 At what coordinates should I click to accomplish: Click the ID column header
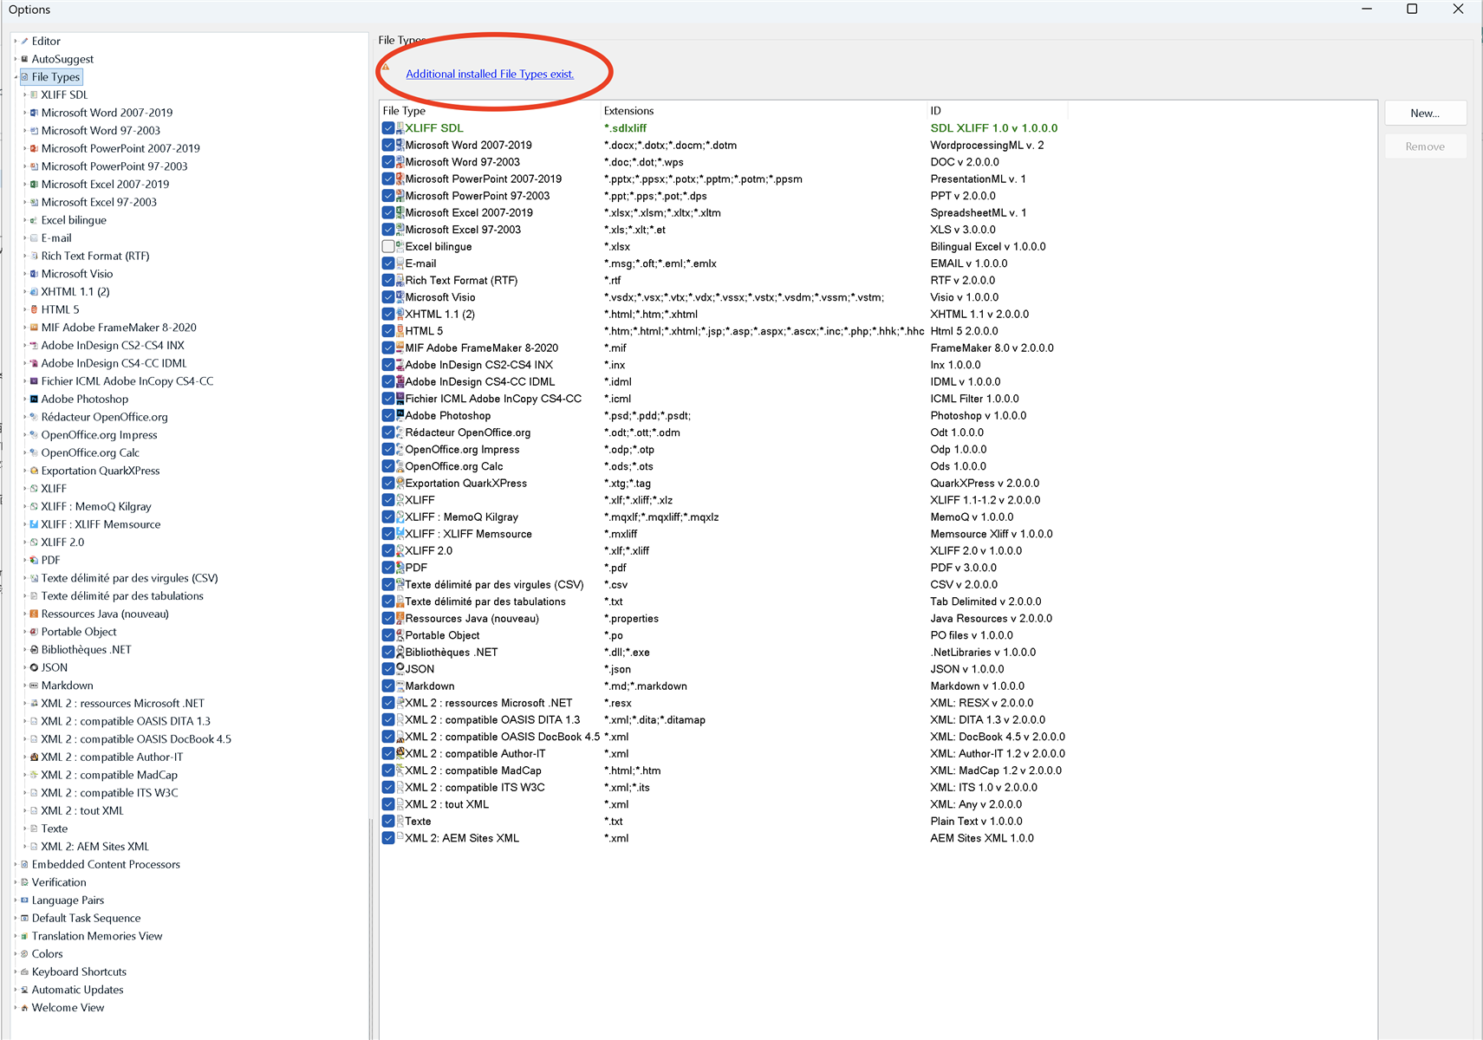pos(998,111)
